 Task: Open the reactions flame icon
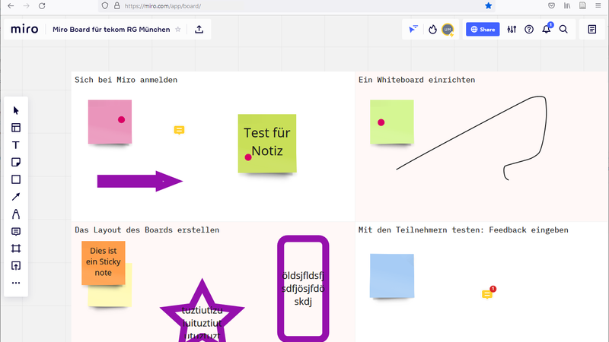pyautogui.click(x=432, y=29)
